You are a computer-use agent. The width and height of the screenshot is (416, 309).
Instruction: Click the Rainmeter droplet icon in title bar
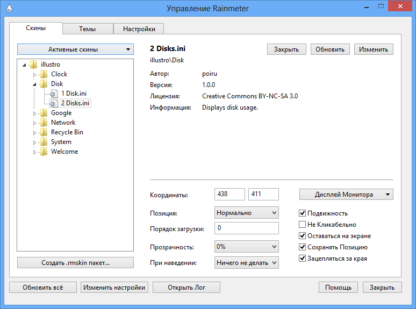click(9, 9)
